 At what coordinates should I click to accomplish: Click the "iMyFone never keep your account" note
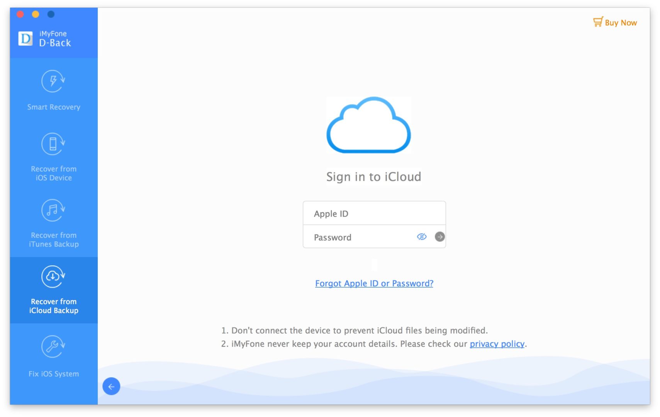coord(374,344)
